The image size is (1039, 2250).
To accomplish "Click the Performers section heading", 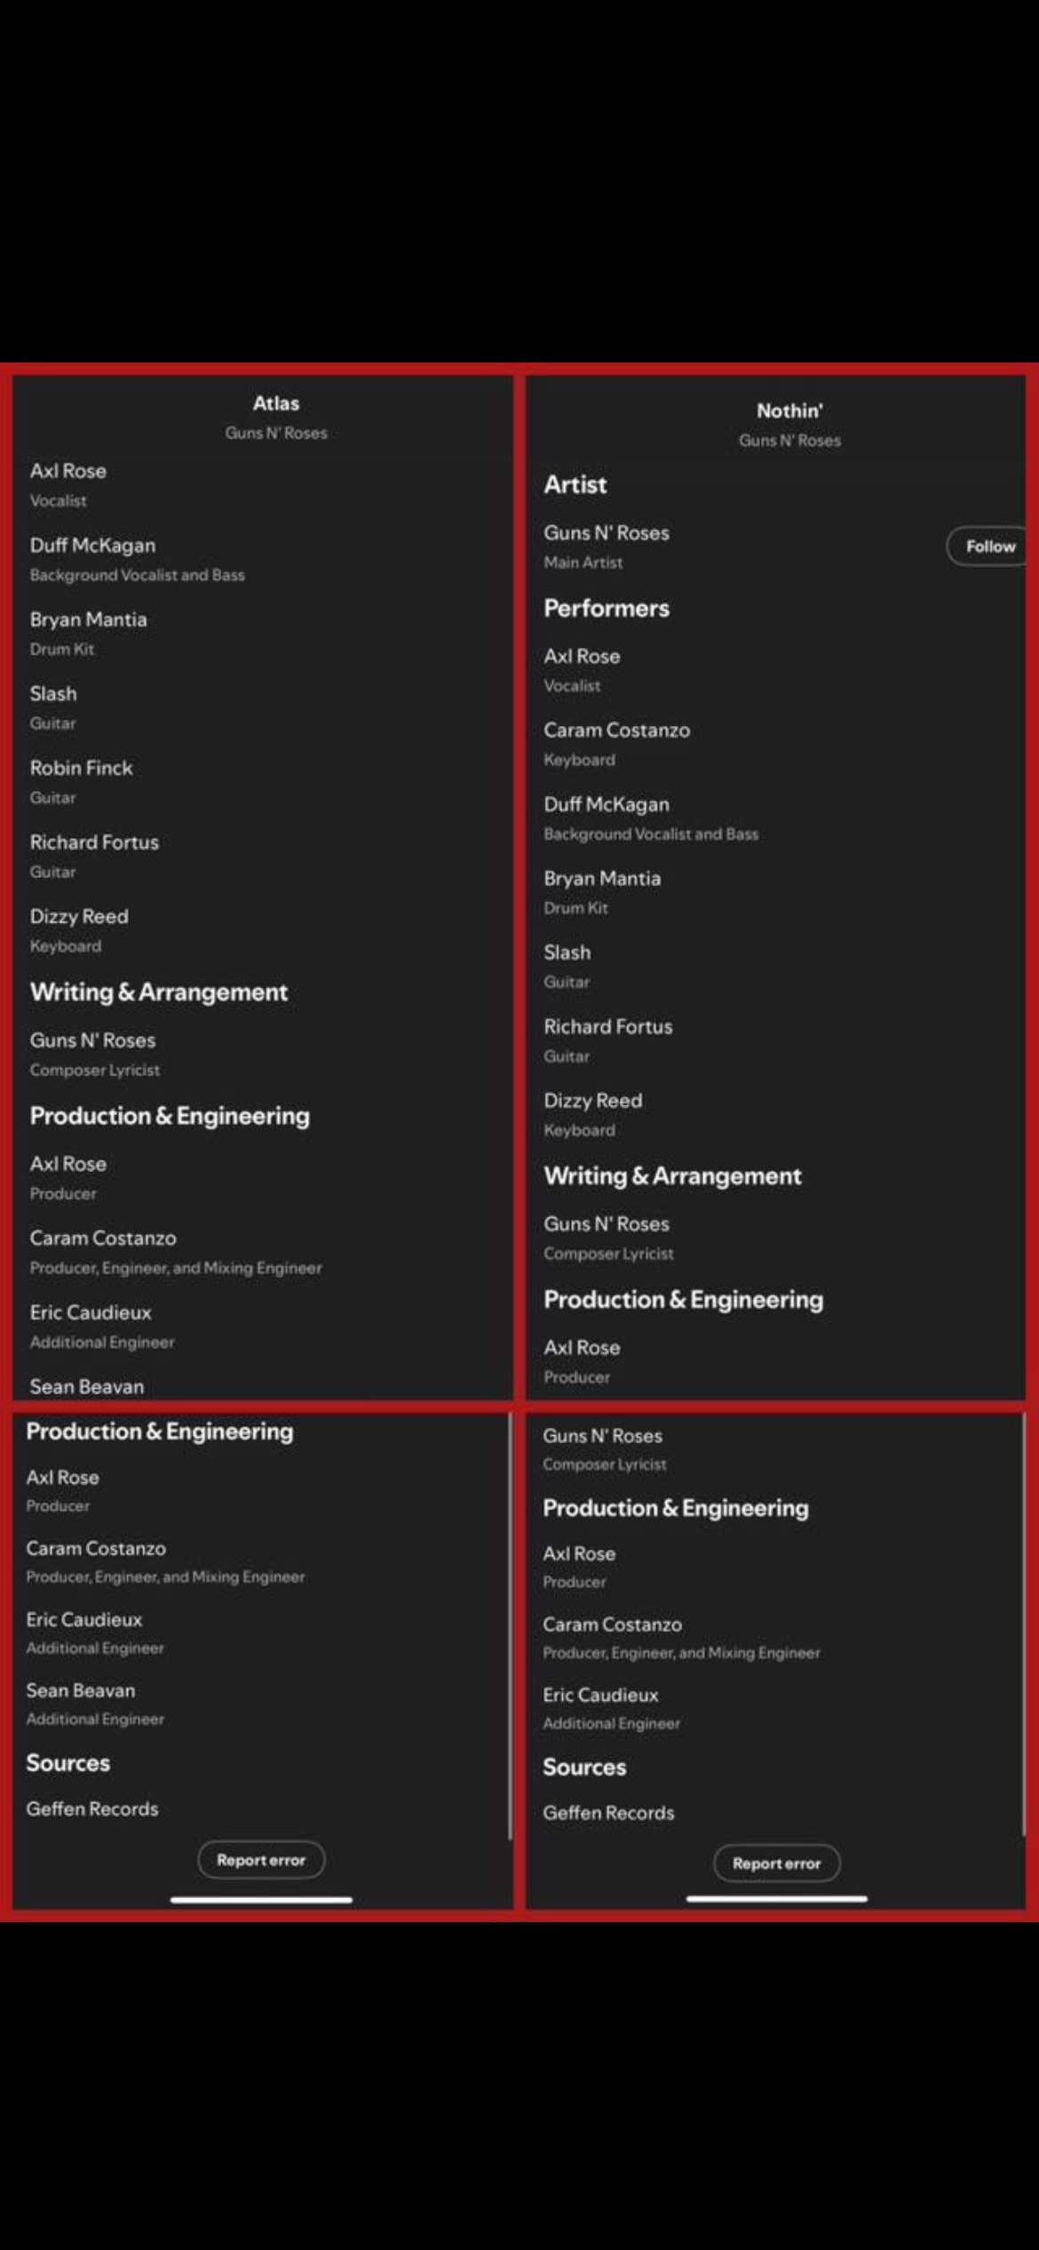I will click(x=607, y=609).
